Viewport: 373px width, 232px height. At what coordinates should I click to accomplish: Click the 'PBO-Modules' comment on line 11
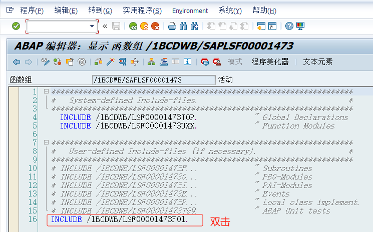pyautogui.click(x=287, y=176)
